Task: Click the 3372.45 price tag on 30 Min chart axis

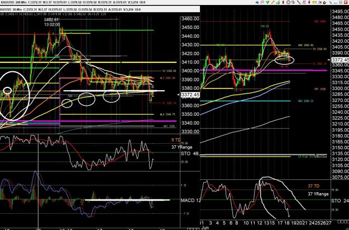Action: [190, 95]
